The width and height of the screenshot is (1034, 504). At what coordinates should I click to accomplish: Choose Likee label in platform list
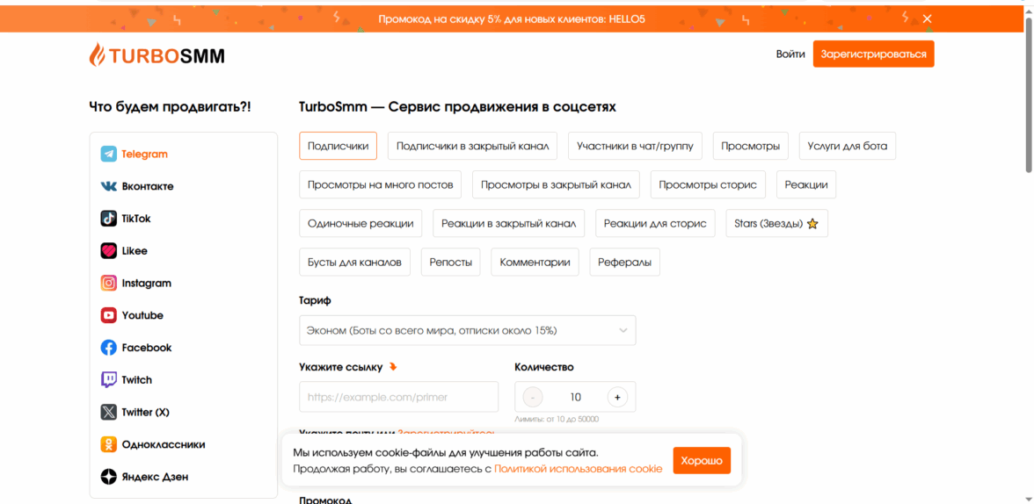tap(135, 251)
